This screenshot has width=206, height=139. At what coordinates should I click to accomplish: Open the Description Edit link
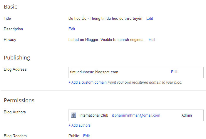[72, 29]
